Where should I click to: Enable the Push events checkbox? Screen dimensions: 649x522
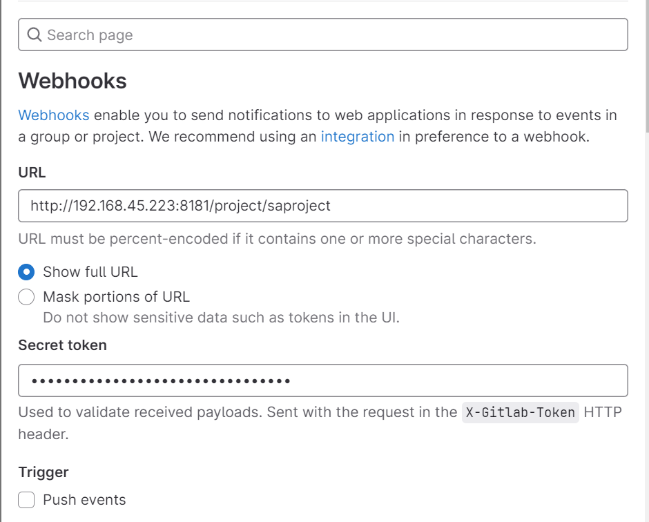(26, 500)
